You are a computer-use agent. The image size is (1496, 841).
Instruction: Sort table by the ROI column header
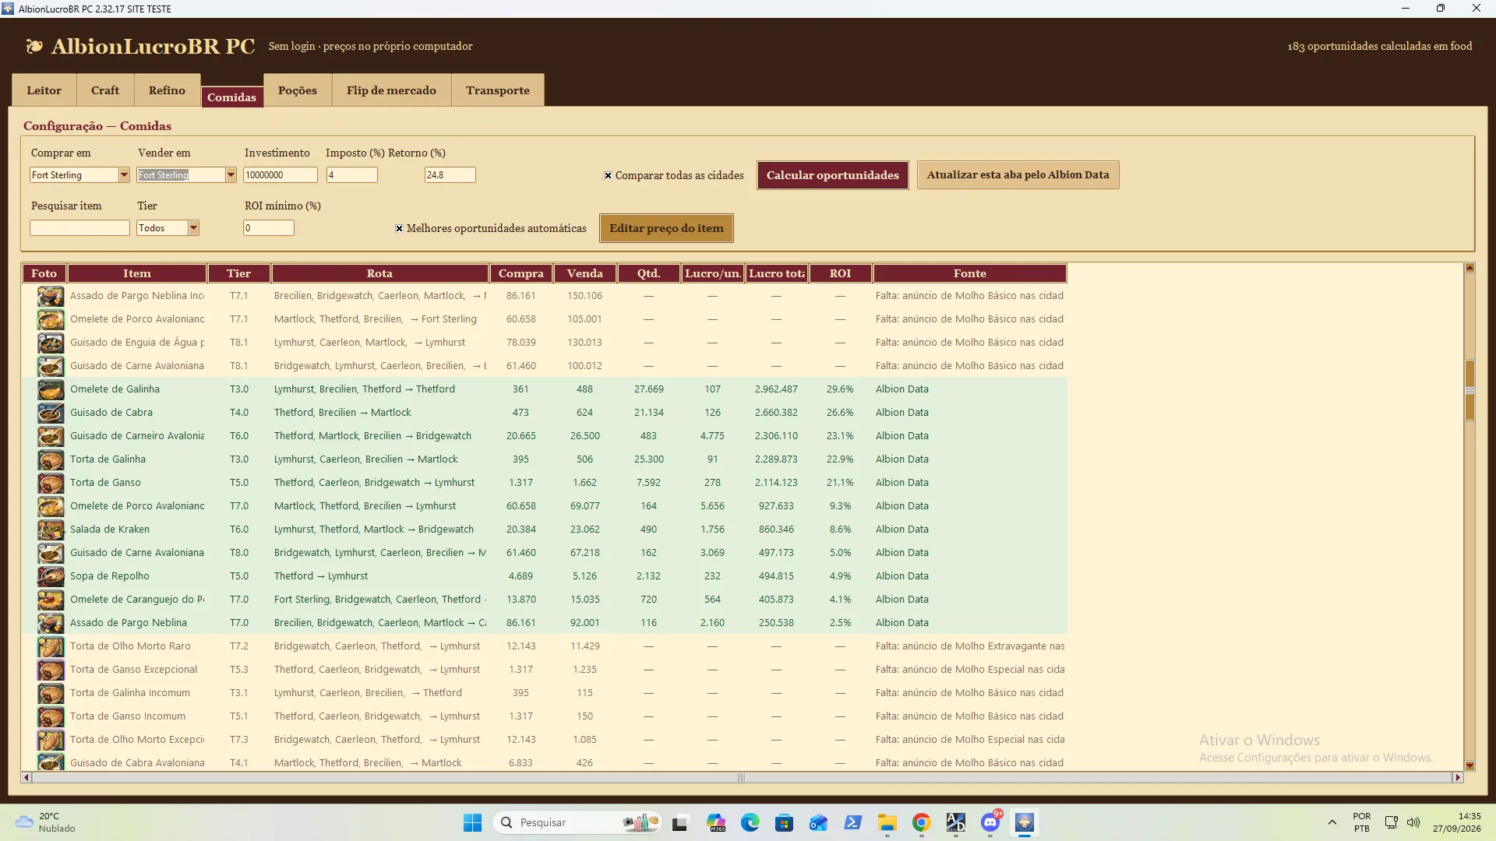[840, 273]
